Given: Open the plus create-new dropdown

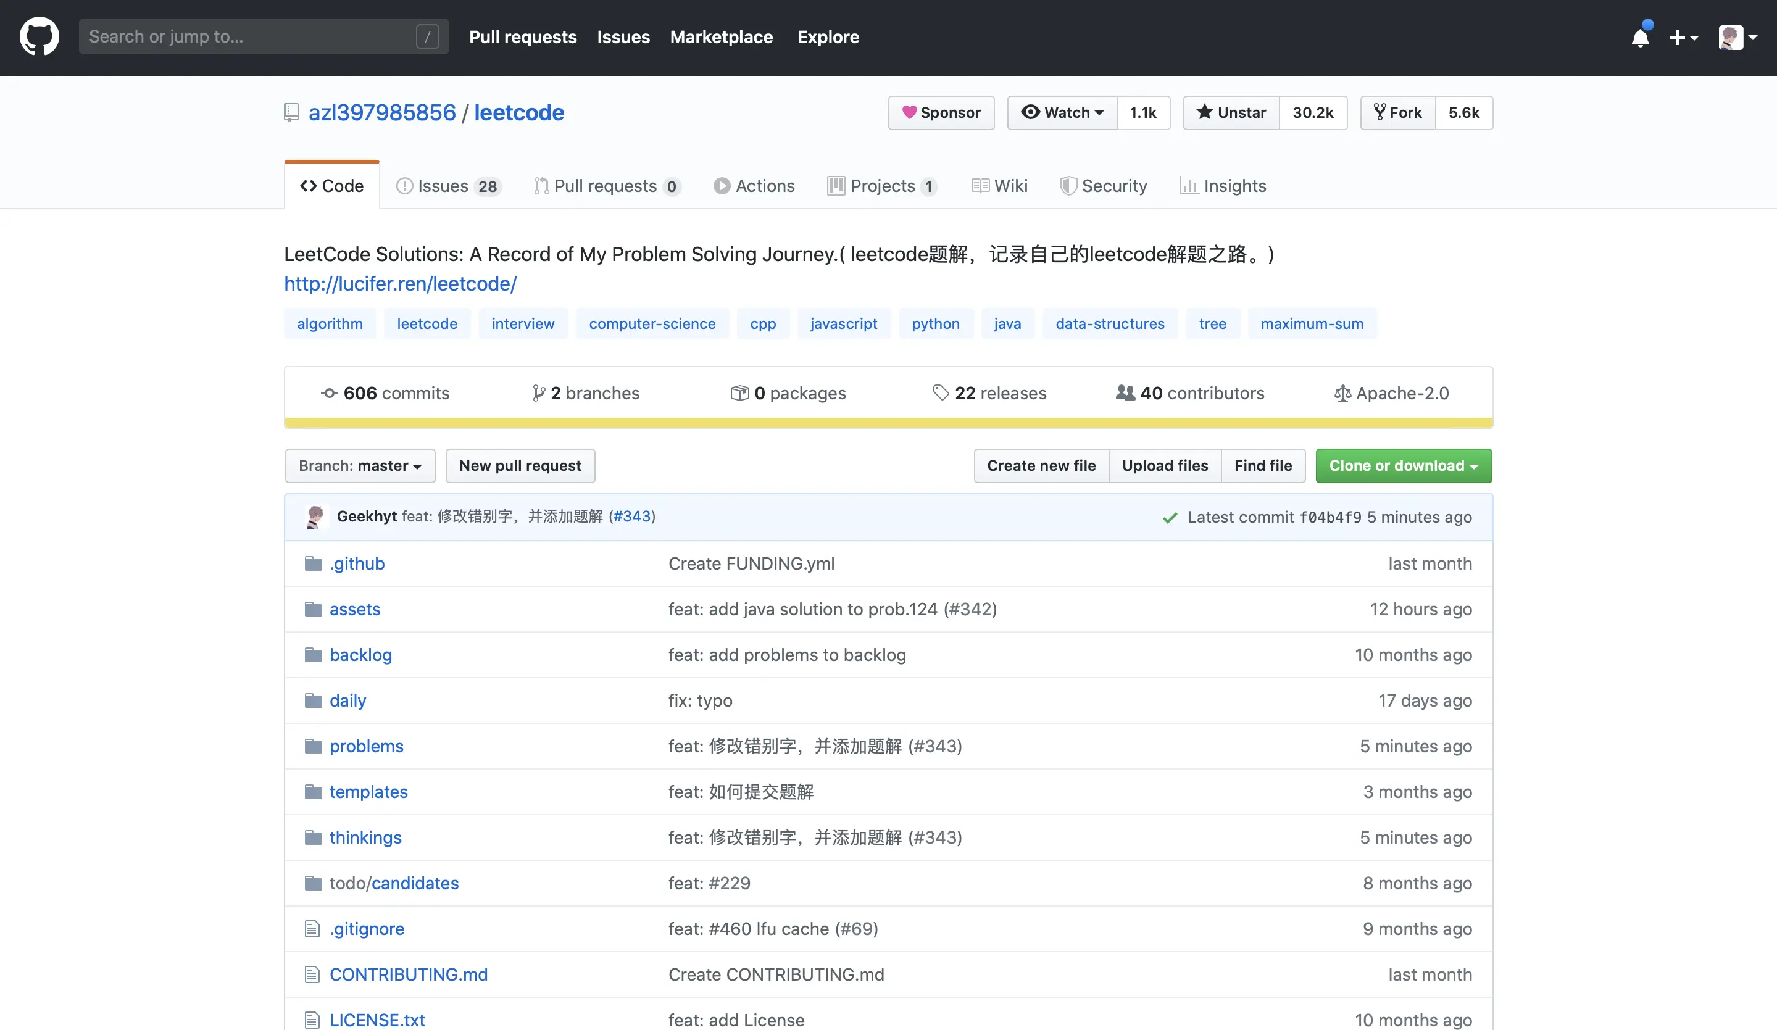Looking at the screenshot, I should point(1683,38).
